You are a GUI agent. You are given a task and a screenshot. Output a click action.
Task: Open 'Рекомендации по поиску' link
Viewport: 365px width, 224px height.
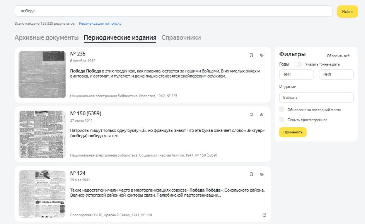(x=100, y=24)
